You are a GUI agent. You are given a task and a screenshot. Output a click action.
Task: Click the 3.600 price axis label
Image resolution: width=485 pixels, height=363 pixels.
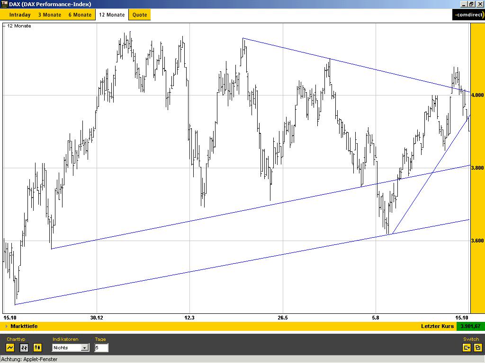tap(477, 241)
